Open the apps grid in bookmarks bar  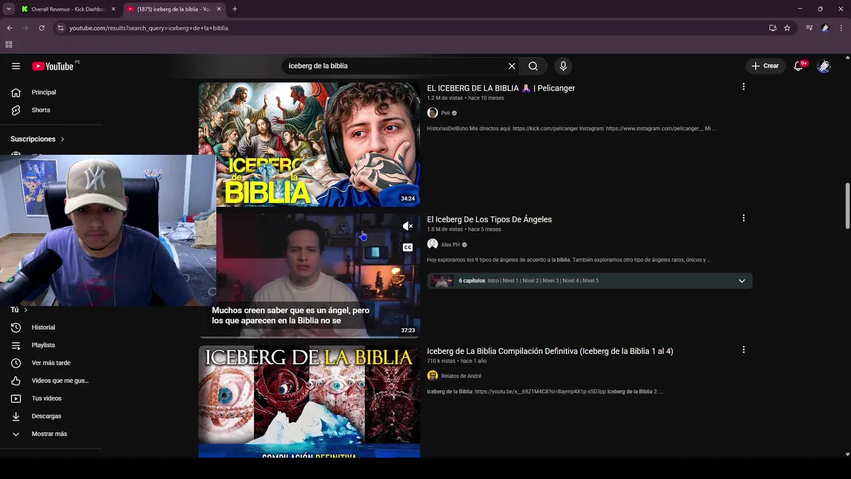click(x=9, y=45)
